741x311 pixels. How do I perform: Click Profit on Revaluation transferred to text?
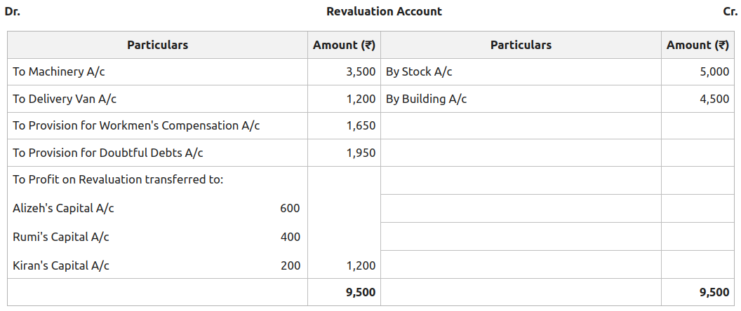point(118,179)
